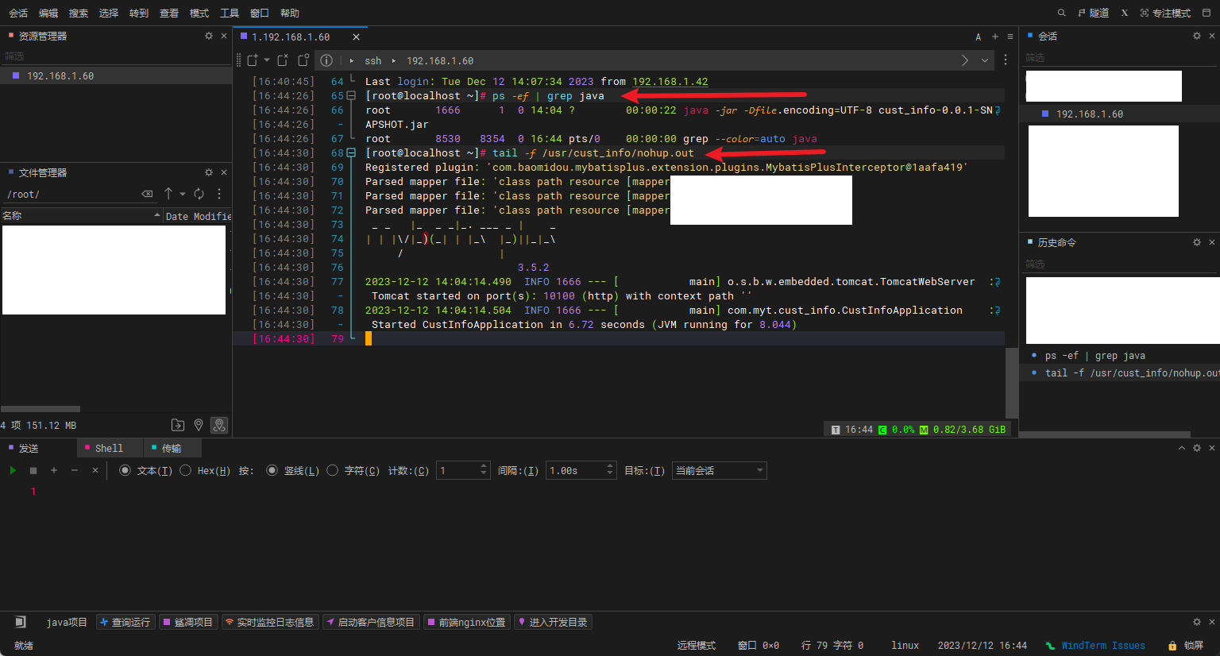Open the 目标 当前会话 dropdown
This screenshot has width=1220, height=656.
point(719,471)
